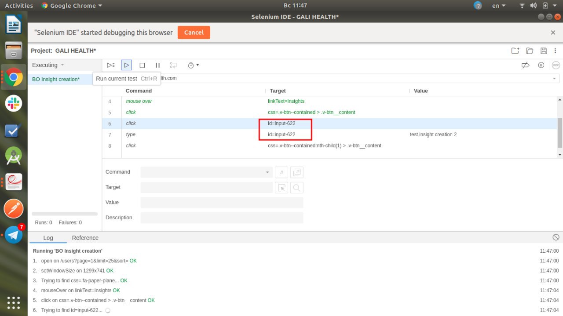Create a new project icon
This screenshot has width=563, height=316.
tap(515, 51)
